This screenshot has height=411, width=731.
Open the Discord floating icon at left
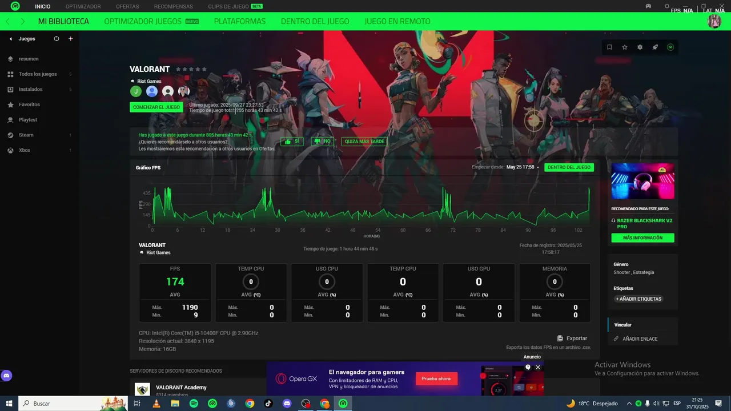coord(7,376)
